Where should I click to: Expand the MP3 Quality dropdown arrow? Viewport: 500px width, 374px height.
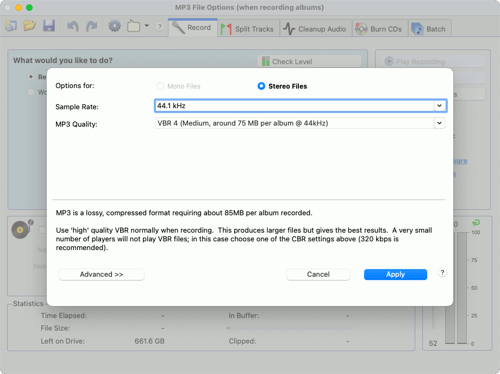click(440, 123)
